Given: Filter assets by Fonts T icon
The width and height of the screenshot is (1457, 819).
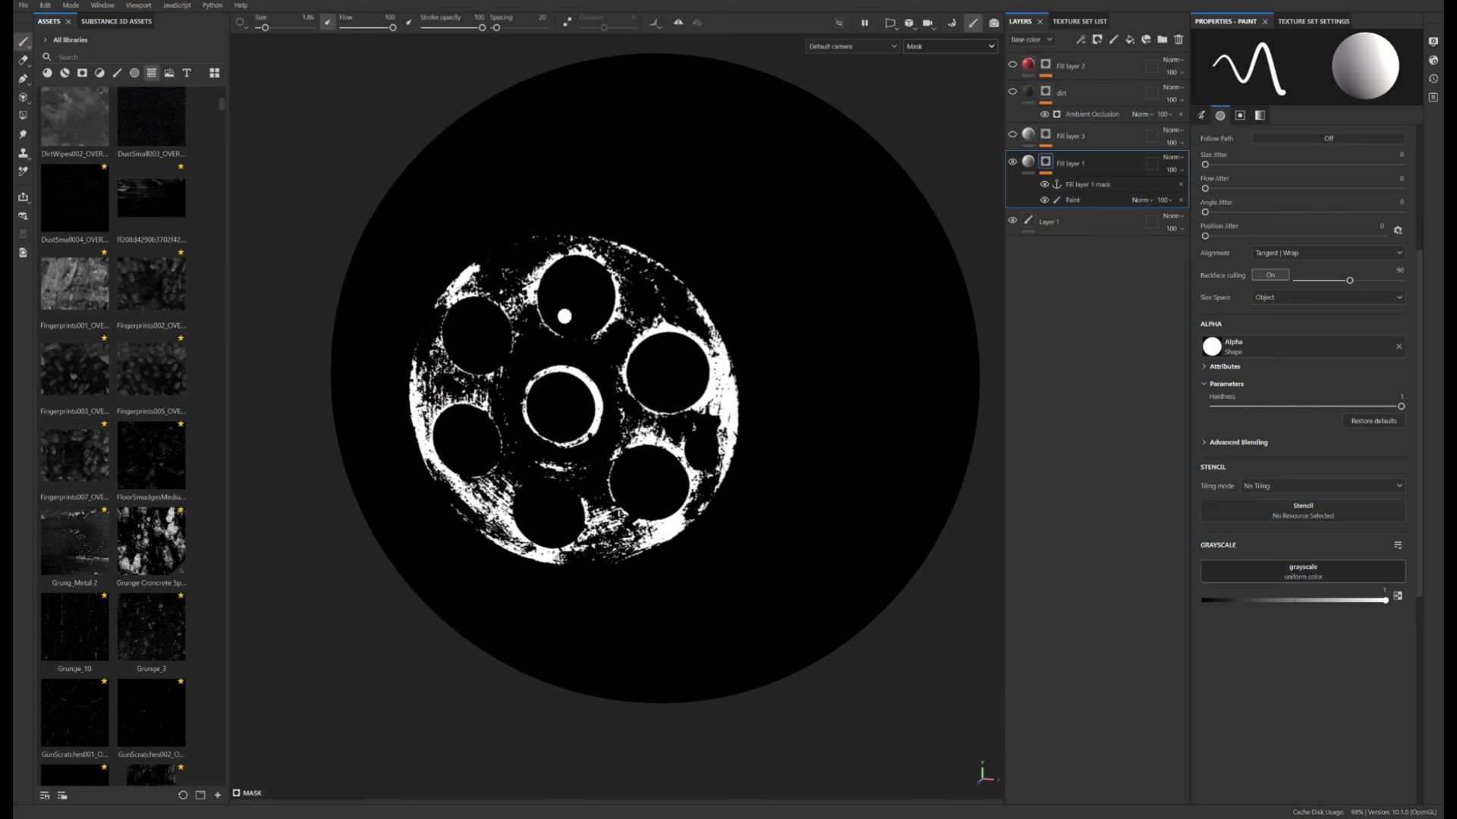Looking at the screenshot, I should (x=187, y=73).
